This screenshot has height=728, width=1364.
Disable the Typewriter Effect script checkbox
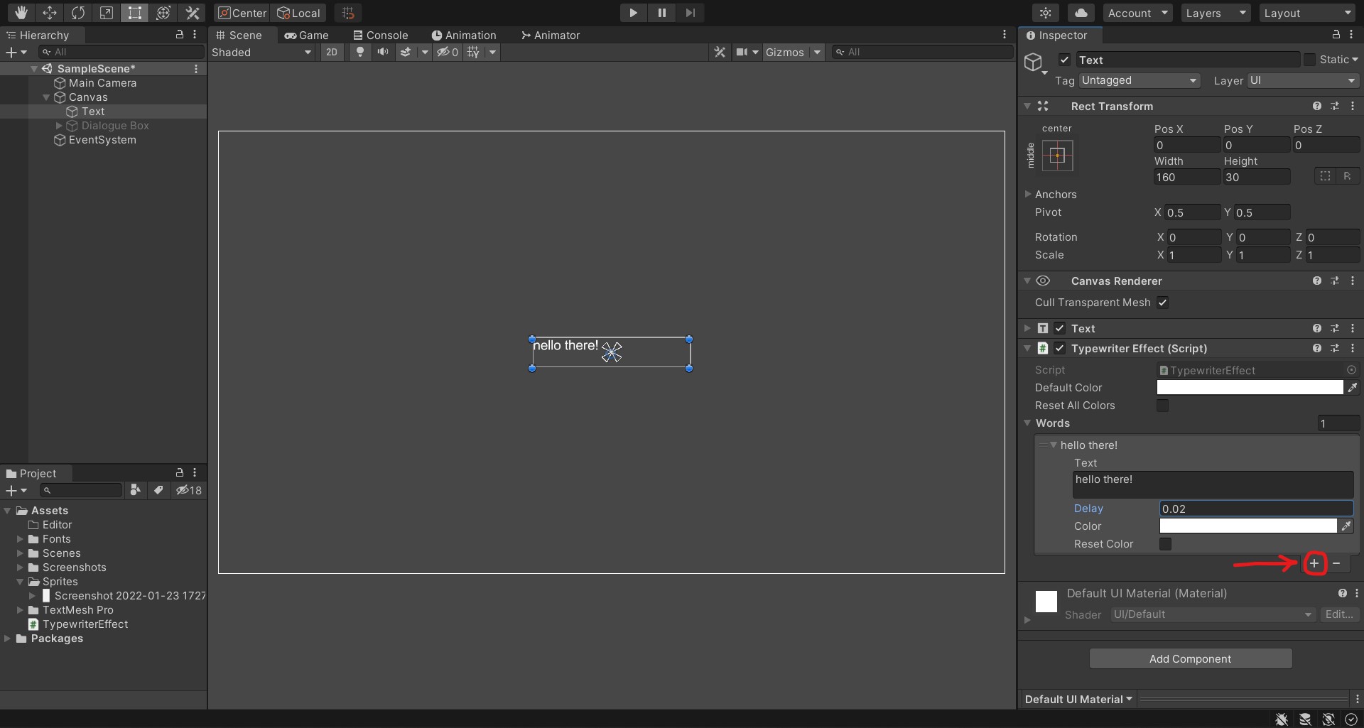[1059, 349]
